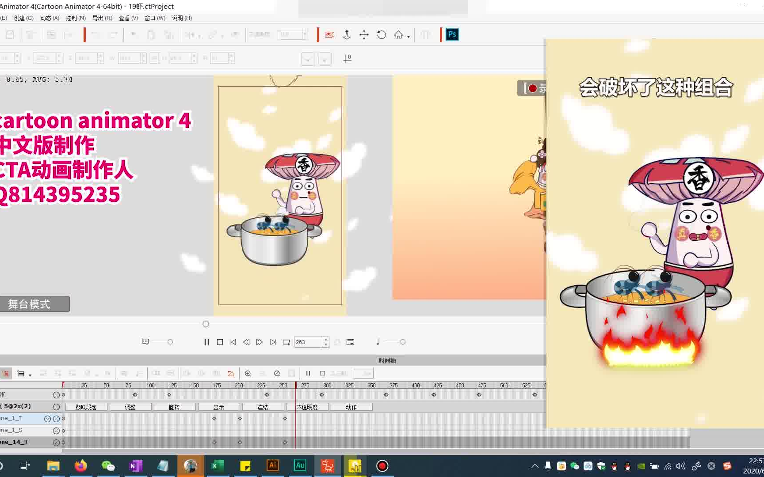This screenshot has height=477, width=764.
Task: Open the 创建 (C) menu
Action: [23, 18]
